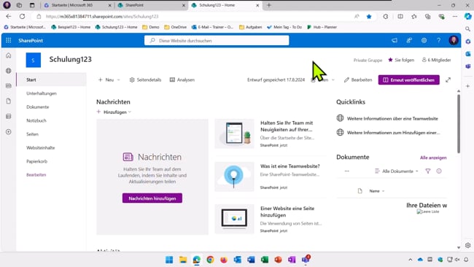474x267 pixels.
Task: Open the SharePoint settings gear in header
Action: (x=424, y=41)
